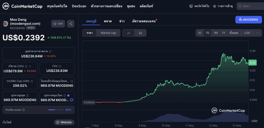
Task: Open the DexScan menu in navigation
Action: click(79, 6)
